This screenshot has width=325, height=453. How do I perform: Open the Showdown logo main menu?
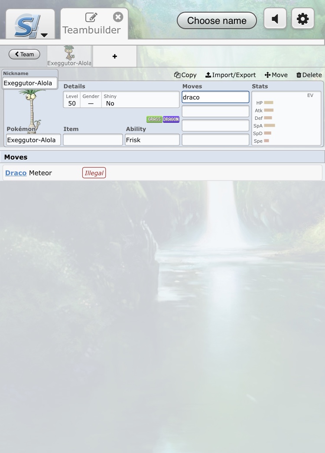pos(30,26)
